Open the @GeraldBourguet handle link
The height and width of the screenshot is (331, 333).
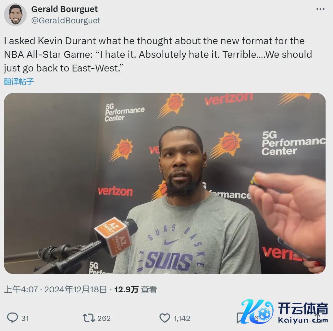[x=66, y=20]
